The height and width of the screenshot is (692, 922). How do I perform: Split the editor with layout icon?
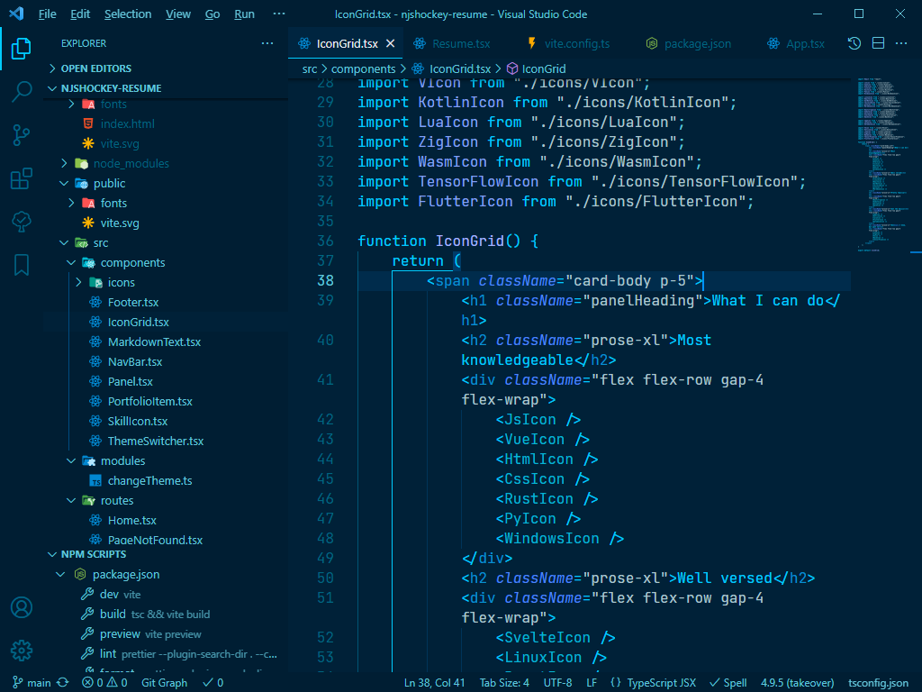pos(878,43)
